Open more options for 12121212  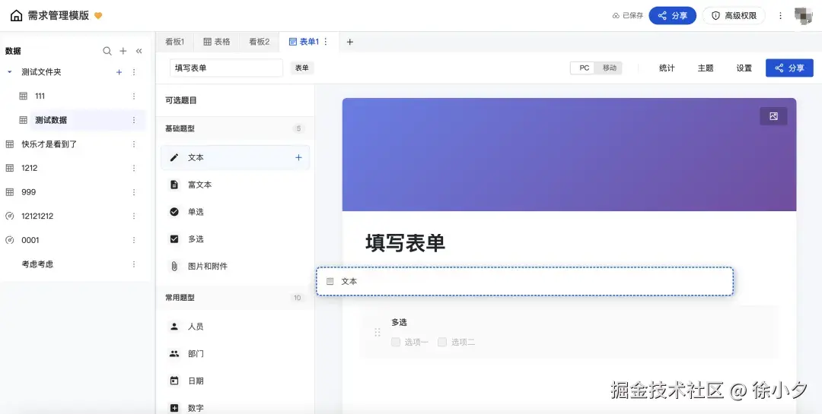click(x=134, y=216)
